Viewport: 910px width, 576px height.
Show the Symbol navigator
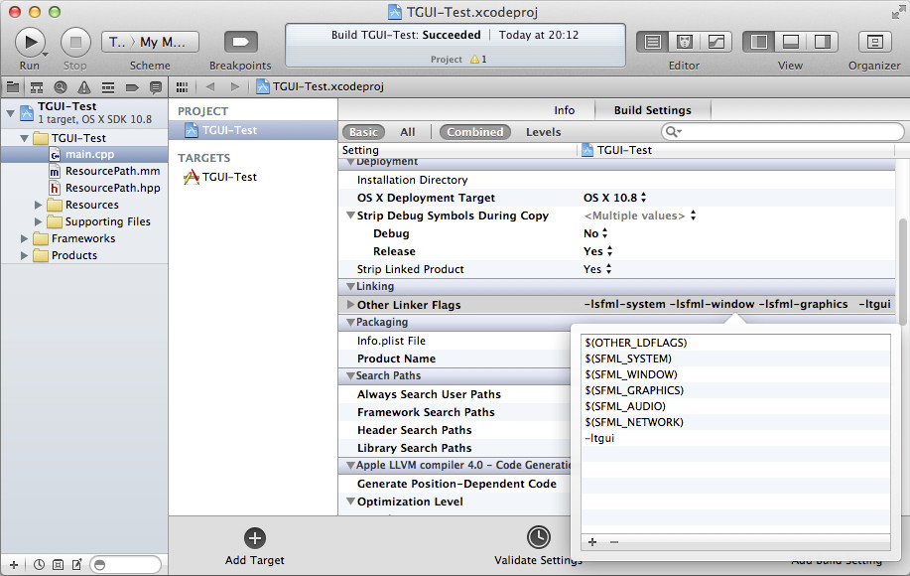point(37,87)
